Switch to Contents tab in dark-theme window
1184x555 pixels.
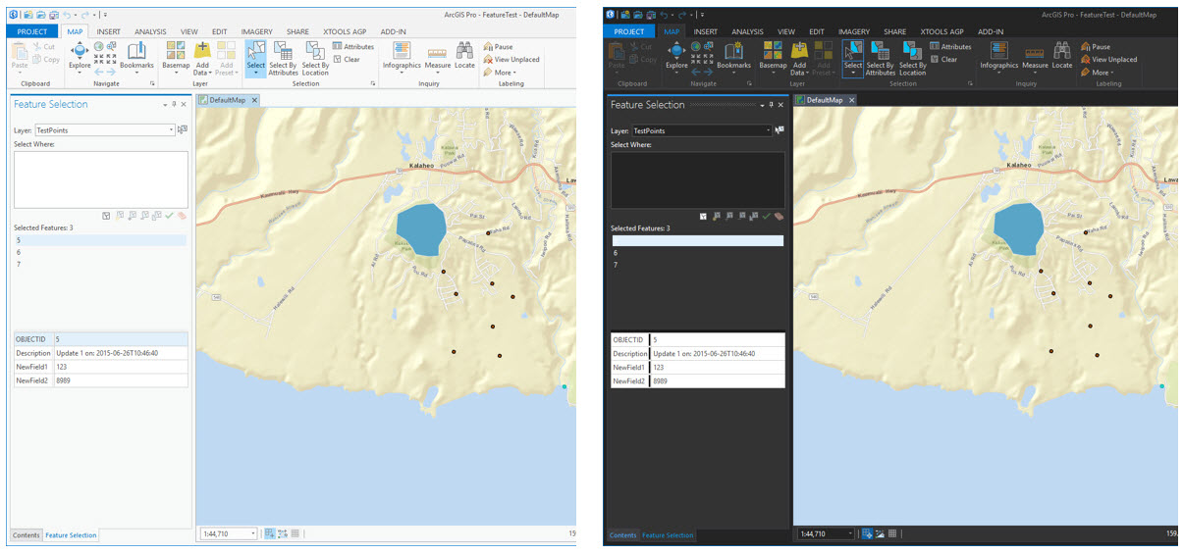click(622, 535)
